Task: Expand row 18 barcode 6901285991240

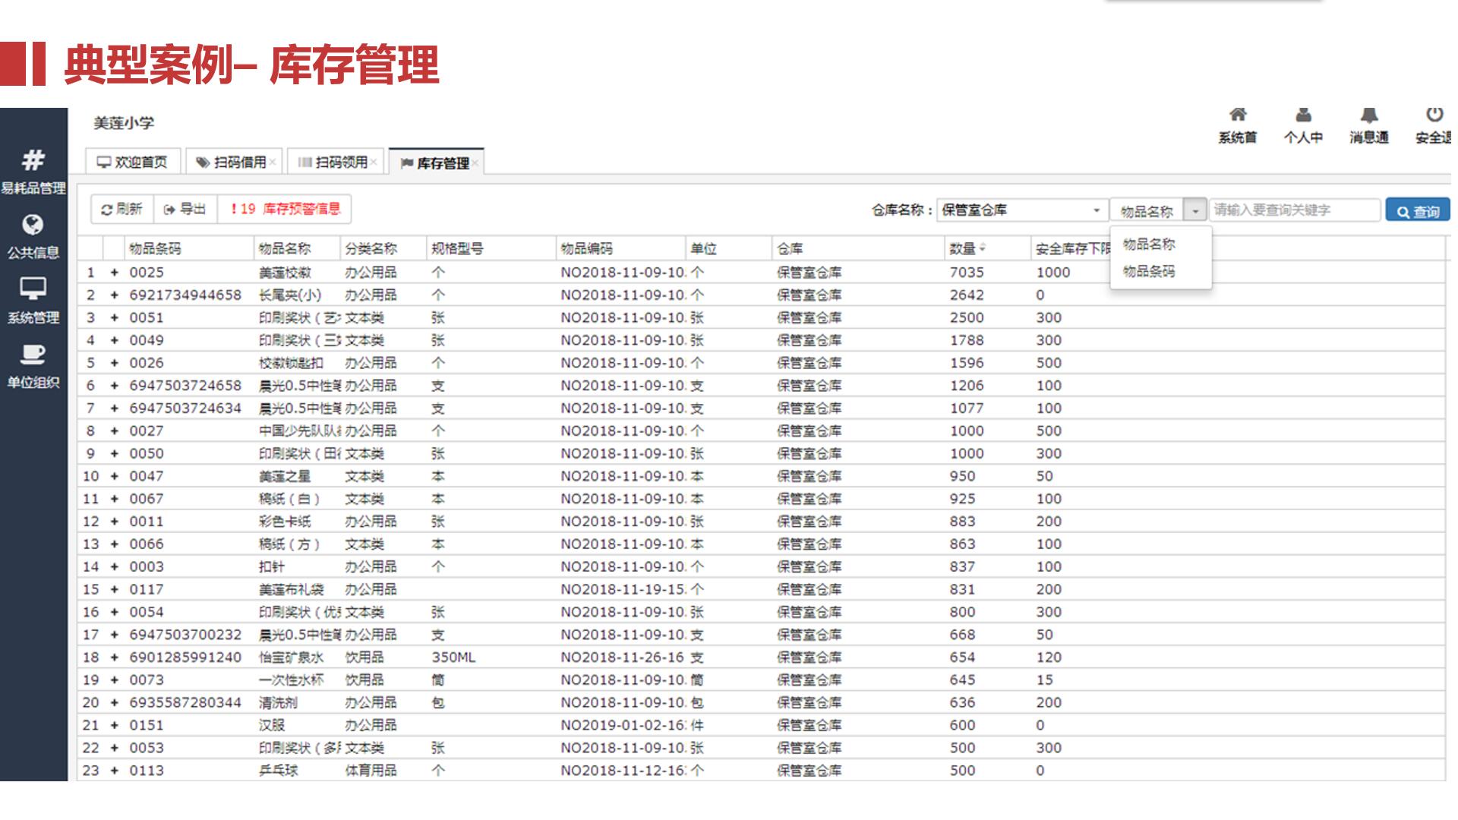Action: coord(115,658)
